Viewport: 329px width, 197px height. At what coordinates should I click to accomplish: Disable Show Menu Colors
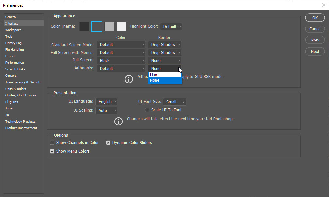tap(52, 151)
